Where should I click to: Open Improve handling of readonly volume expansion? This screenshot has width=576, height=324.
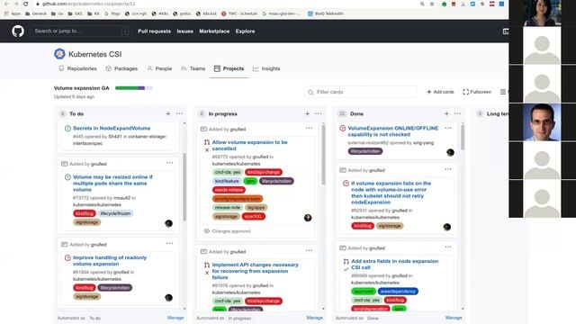(x=110, y=260)
